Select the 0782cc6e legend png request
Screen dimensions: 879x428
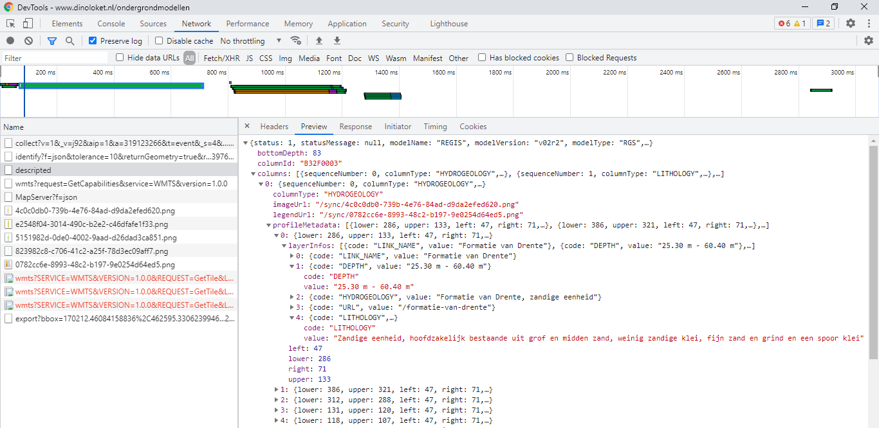tap(119, 265)
